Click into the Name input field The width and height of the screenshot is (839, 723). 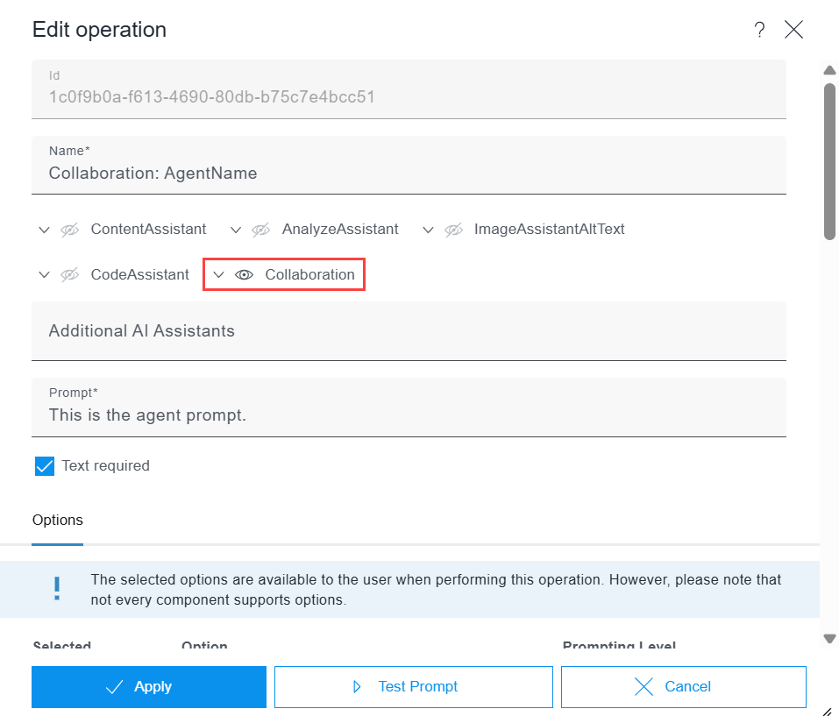pyautogui.click(x=409, y=174)
